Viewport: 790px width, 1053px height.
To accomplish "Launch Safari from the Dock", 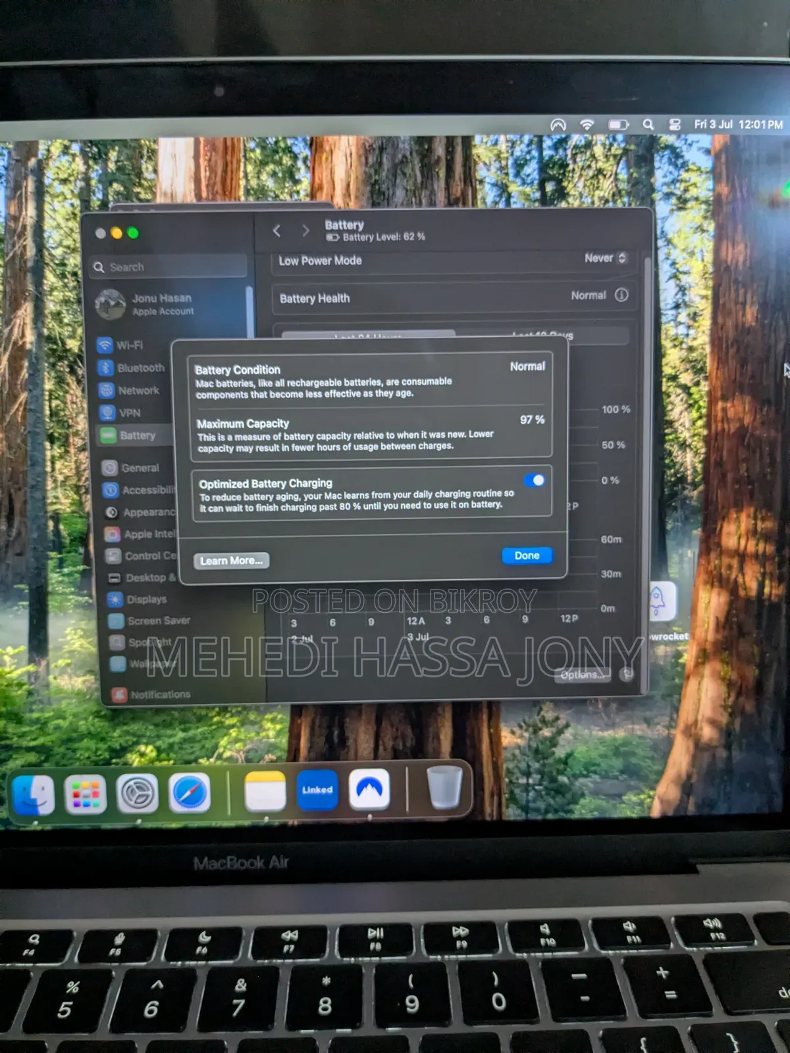I will pyautogui.click(x=190, y=792).
